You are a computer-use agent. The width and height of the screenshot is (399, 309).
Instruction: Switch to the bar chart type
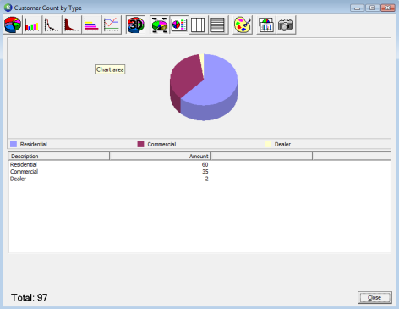coord(32,25)
